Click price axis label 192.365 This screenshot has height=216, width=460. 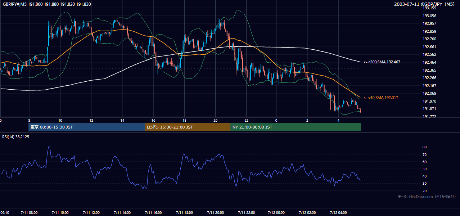point(429,70)
